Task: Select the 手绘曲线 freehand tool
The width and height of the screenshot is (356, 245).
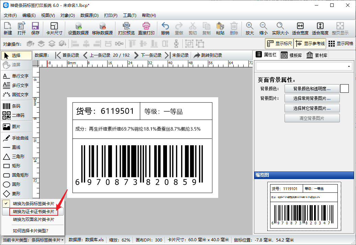Action: (x=16, y=138)
